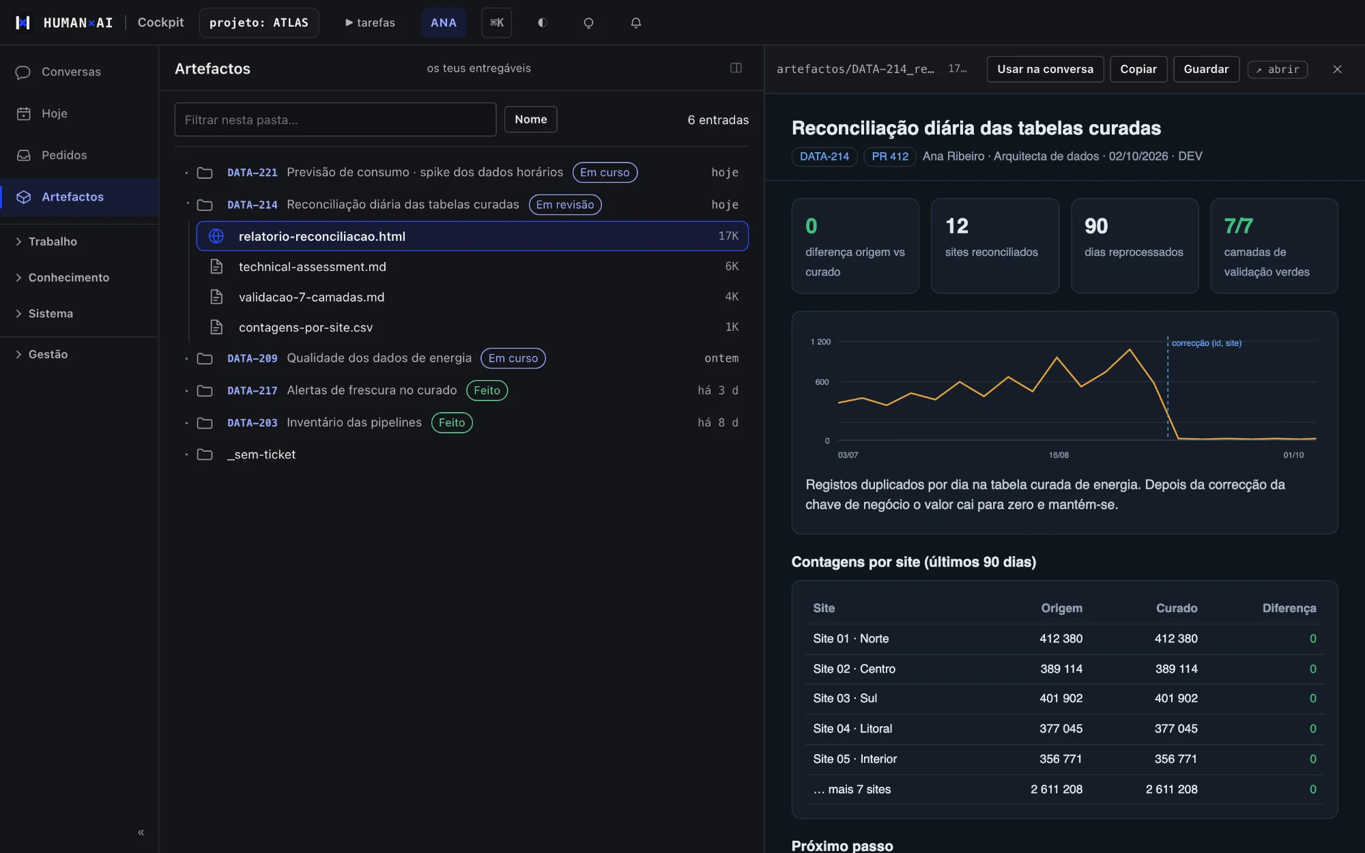This screenshot has width=1365, height=853.
Task: Click the correcção (id, site) chart marker
Action: (x=1206, y=343)
